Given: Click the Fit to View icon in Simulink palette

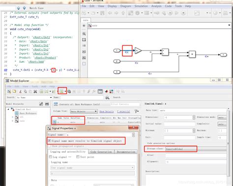Looking at the screenshot, I should pyautogui.click(x=84, y=40).
